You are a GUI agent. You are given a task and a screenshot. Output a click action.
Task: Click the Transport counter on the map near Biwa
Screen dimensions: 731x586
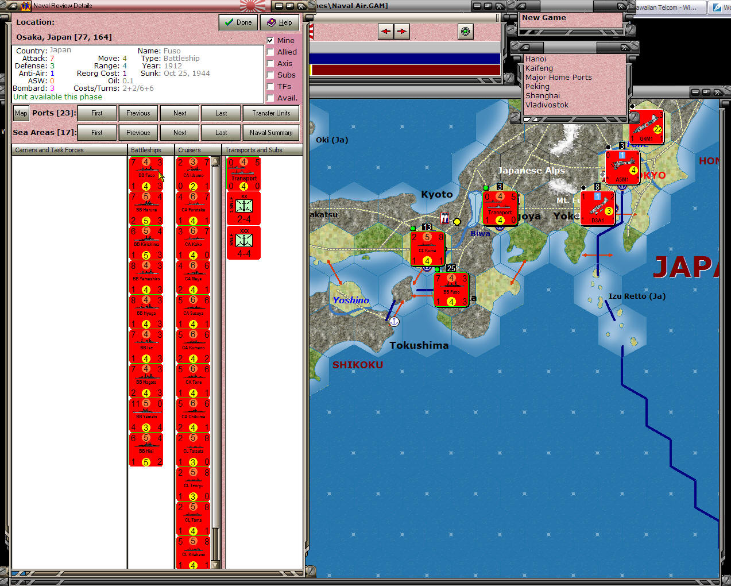pyautogui.click(x=500, y=208)
